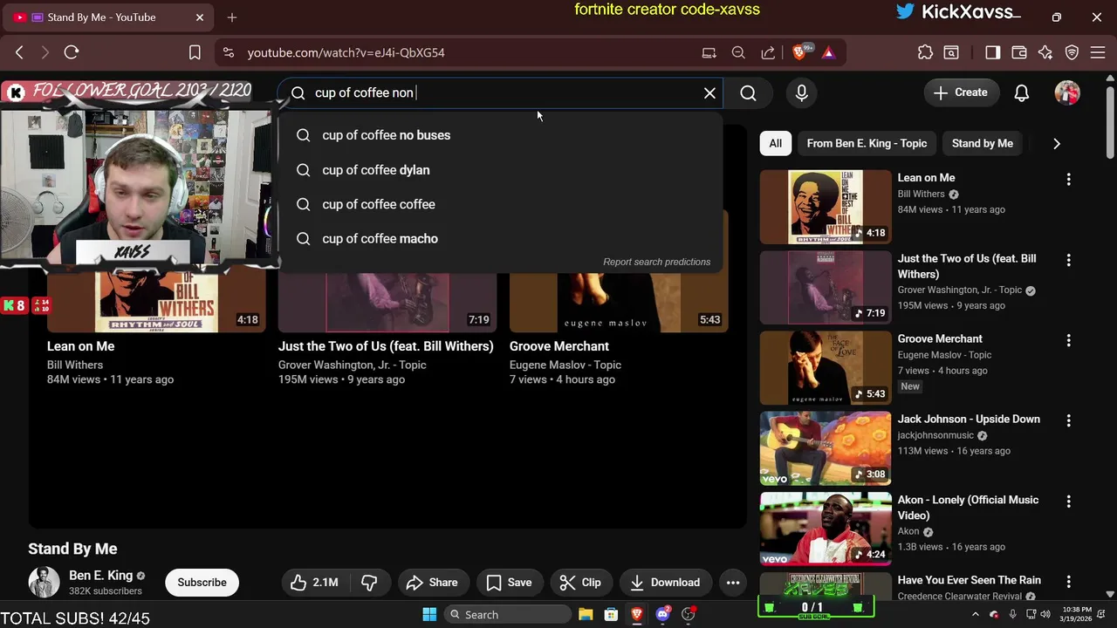Screen dimensions: 1117x628
Task: Open zoom magnifier icon in address bar
Action: click(738, 52)
